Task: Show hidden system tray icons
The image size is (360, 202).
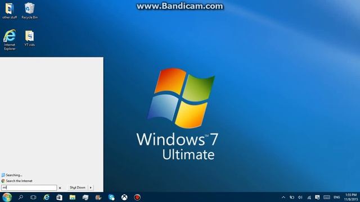Action: (283, 197)
